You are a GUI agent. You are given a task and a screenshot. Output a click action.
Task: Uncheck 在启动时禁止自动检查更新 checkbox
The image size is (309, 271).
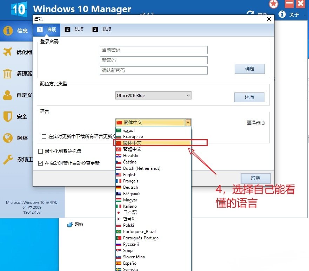[x=40, y=163]
